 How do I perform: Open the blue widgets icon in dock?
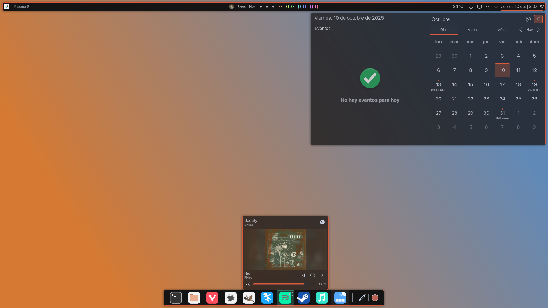pyautogui.click(x=340, y=298)
